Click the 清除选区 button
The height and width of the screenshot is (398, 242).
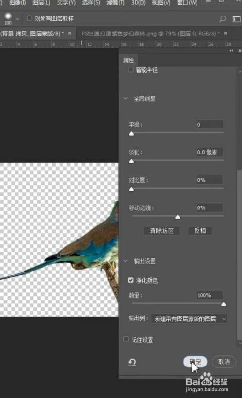pos(162,230)
